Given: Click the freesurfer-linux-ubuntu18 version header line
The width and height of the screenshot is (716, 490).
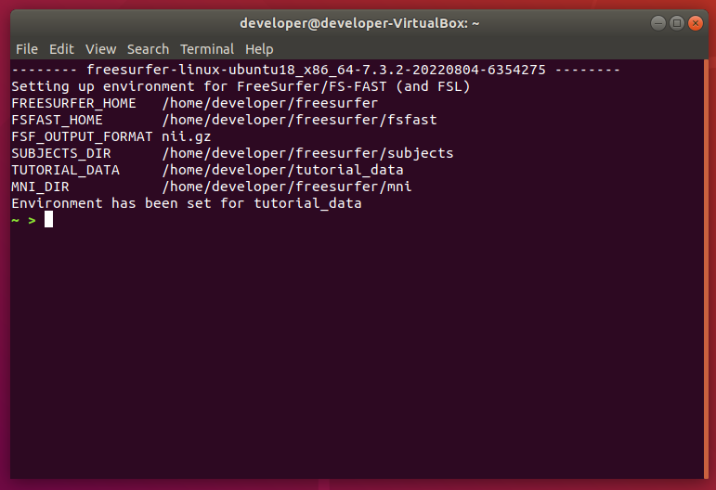Looking at the screenshot, I should tap(316, 70).
